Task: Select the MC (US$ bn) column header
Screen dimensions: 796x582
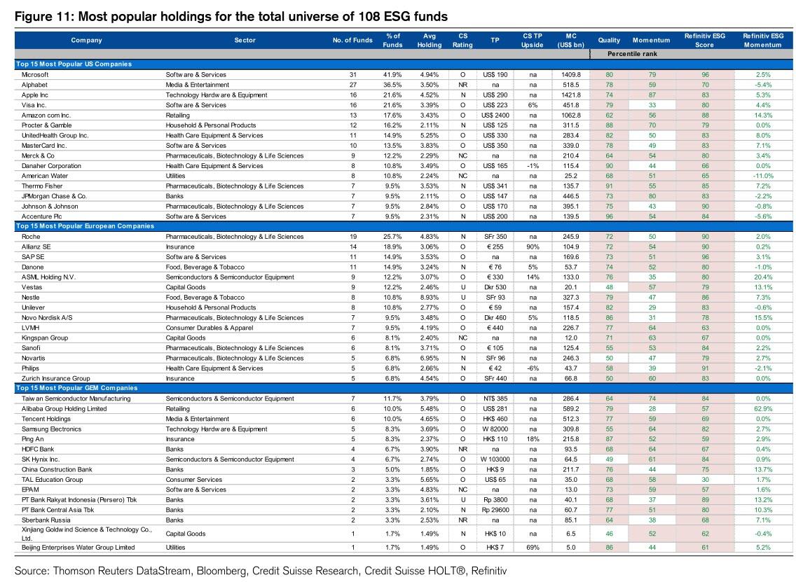Action: [x=570, y=41]
